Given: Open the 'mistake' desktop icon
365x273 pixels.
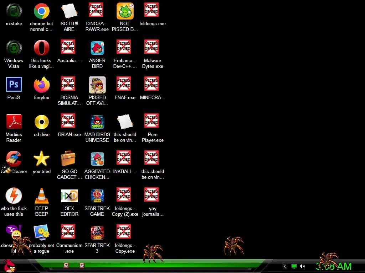Looking at the screenshot, I should point(14,11).
